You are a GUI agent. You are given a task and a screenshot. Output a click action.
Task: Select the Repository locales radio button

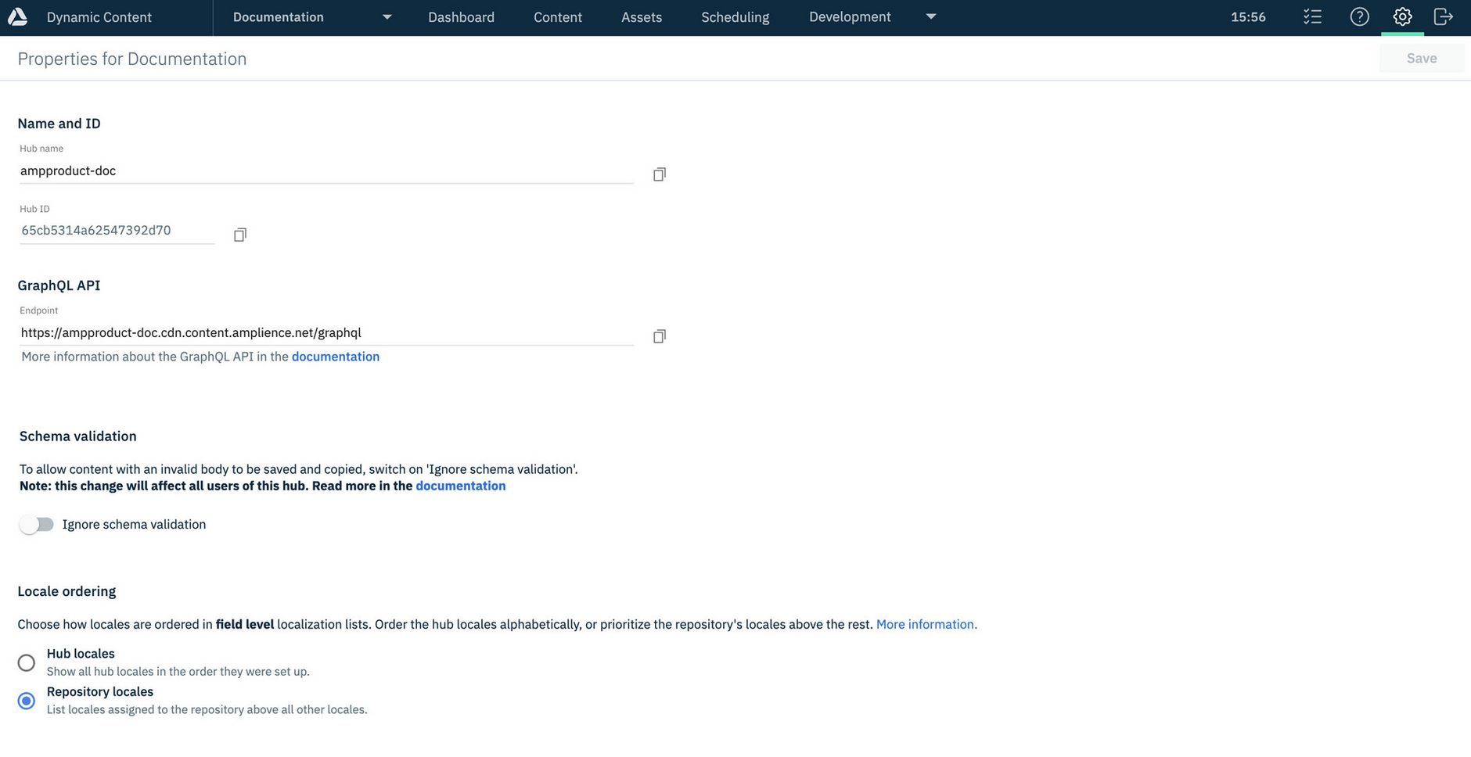[27, 701]
